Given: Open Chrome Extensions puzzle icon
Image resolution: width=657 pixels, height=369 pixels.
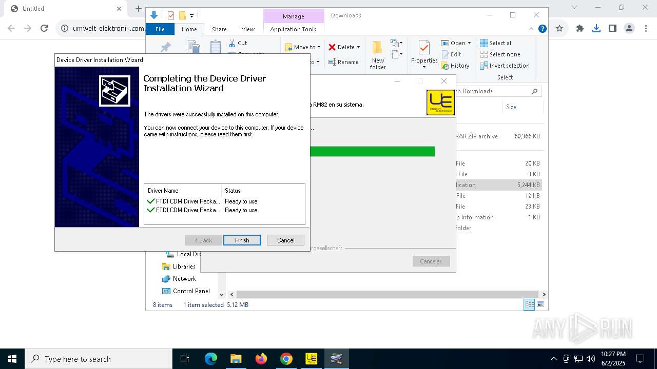Looking at the screenshot, I should [580, 28].
